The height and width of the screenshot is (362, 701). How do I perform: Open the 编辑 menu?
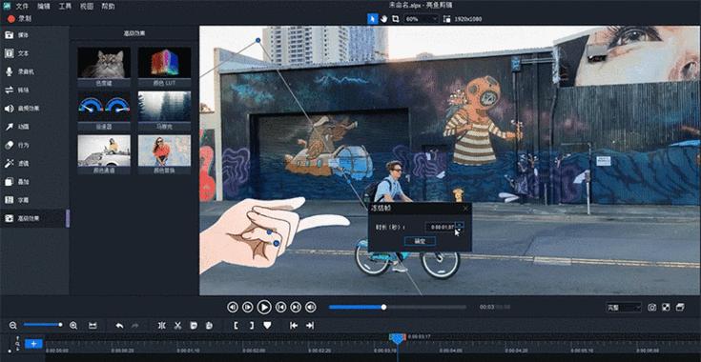(x=44, y=7)
